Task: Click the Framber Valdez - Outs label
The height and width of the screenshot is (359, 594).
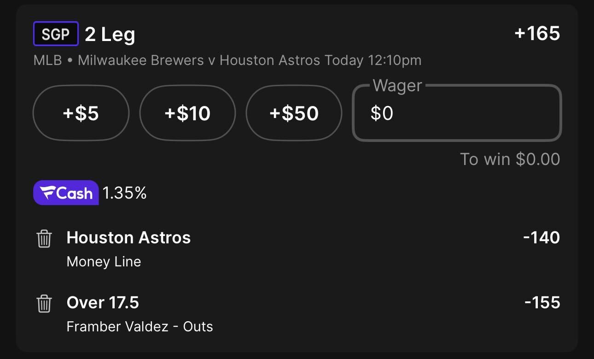Action: (140, 327)
